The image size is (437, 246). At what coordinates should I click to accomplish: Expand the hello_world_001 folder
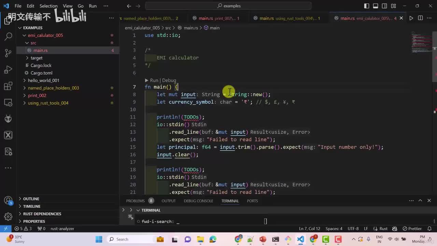[x=44, y=80]
